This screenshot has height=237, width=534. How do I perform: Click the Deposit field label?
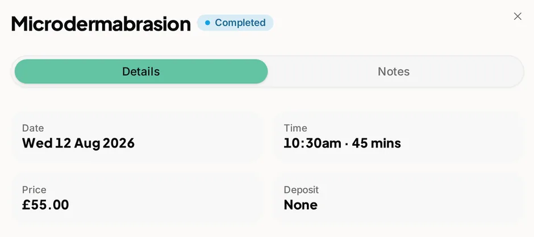click(302, 190)
